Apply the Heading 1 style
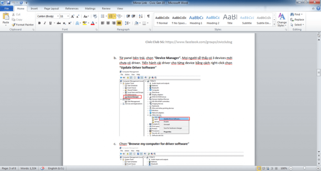This screenshot has height=171, width=321. [196, 19]
